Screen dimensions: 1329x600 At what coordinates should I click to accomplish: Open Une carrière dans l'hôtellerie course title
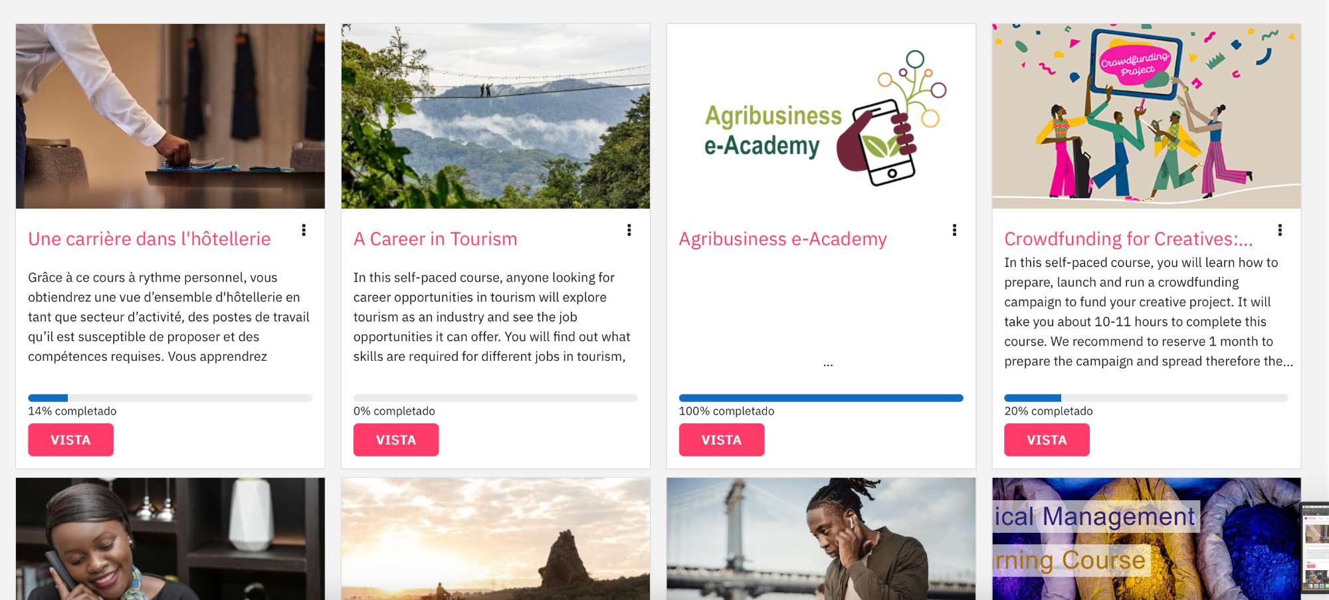click(150, 239)
